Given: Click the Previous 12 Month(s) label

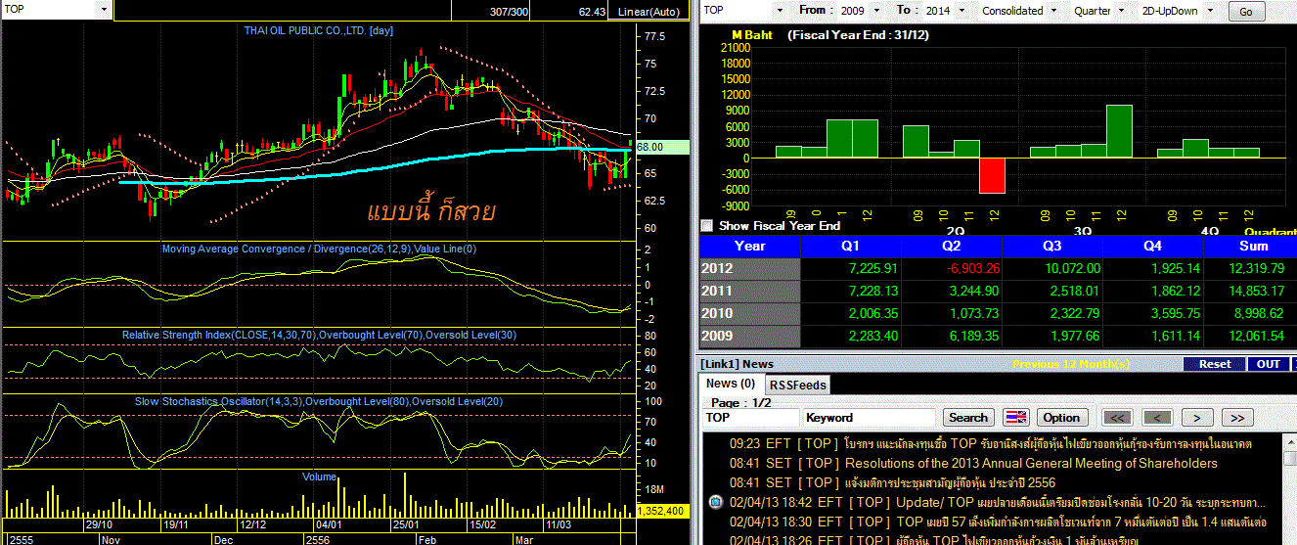Looking at the screenshot, I should point(1071,364).
